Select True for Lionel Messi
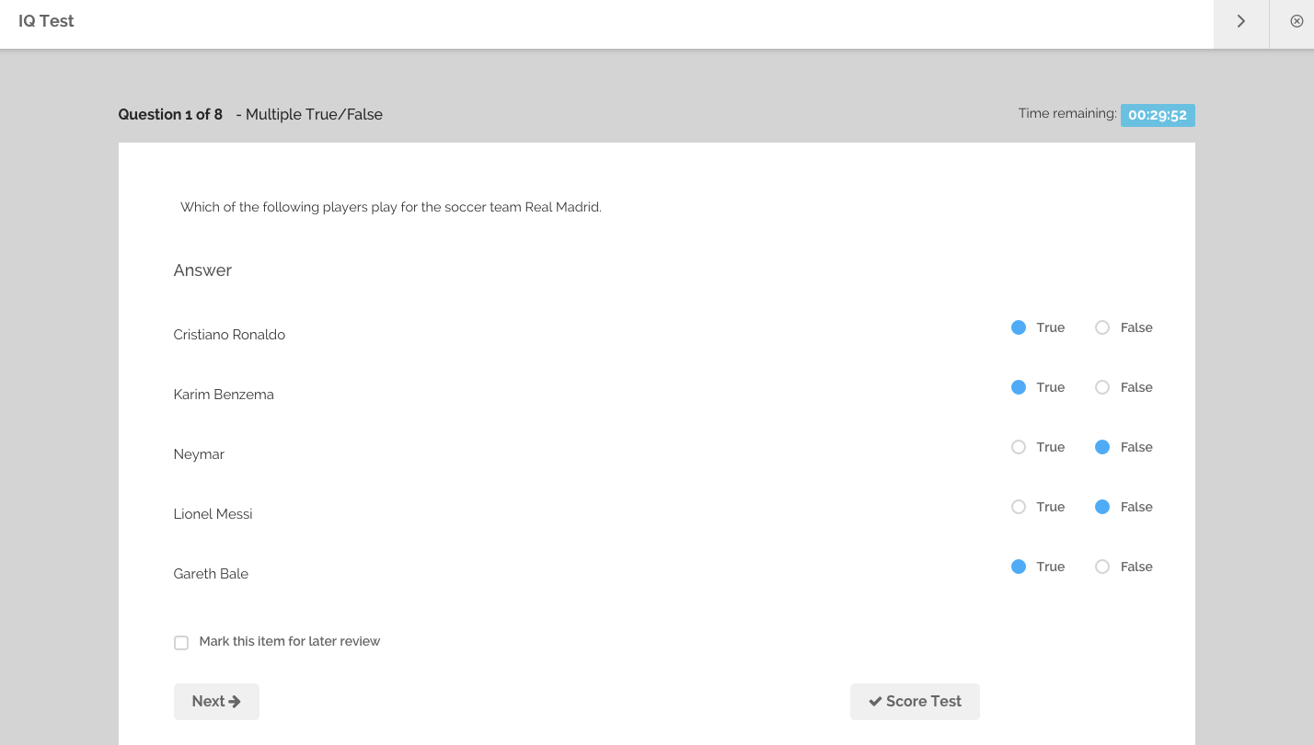The height and width of the screenshot is (745, 1314). point(1019,507)
